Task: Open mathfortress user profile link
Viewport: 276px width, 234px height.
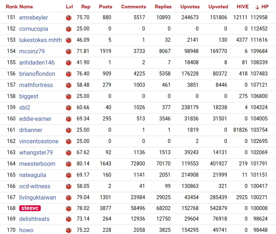Action: [36, 85]
